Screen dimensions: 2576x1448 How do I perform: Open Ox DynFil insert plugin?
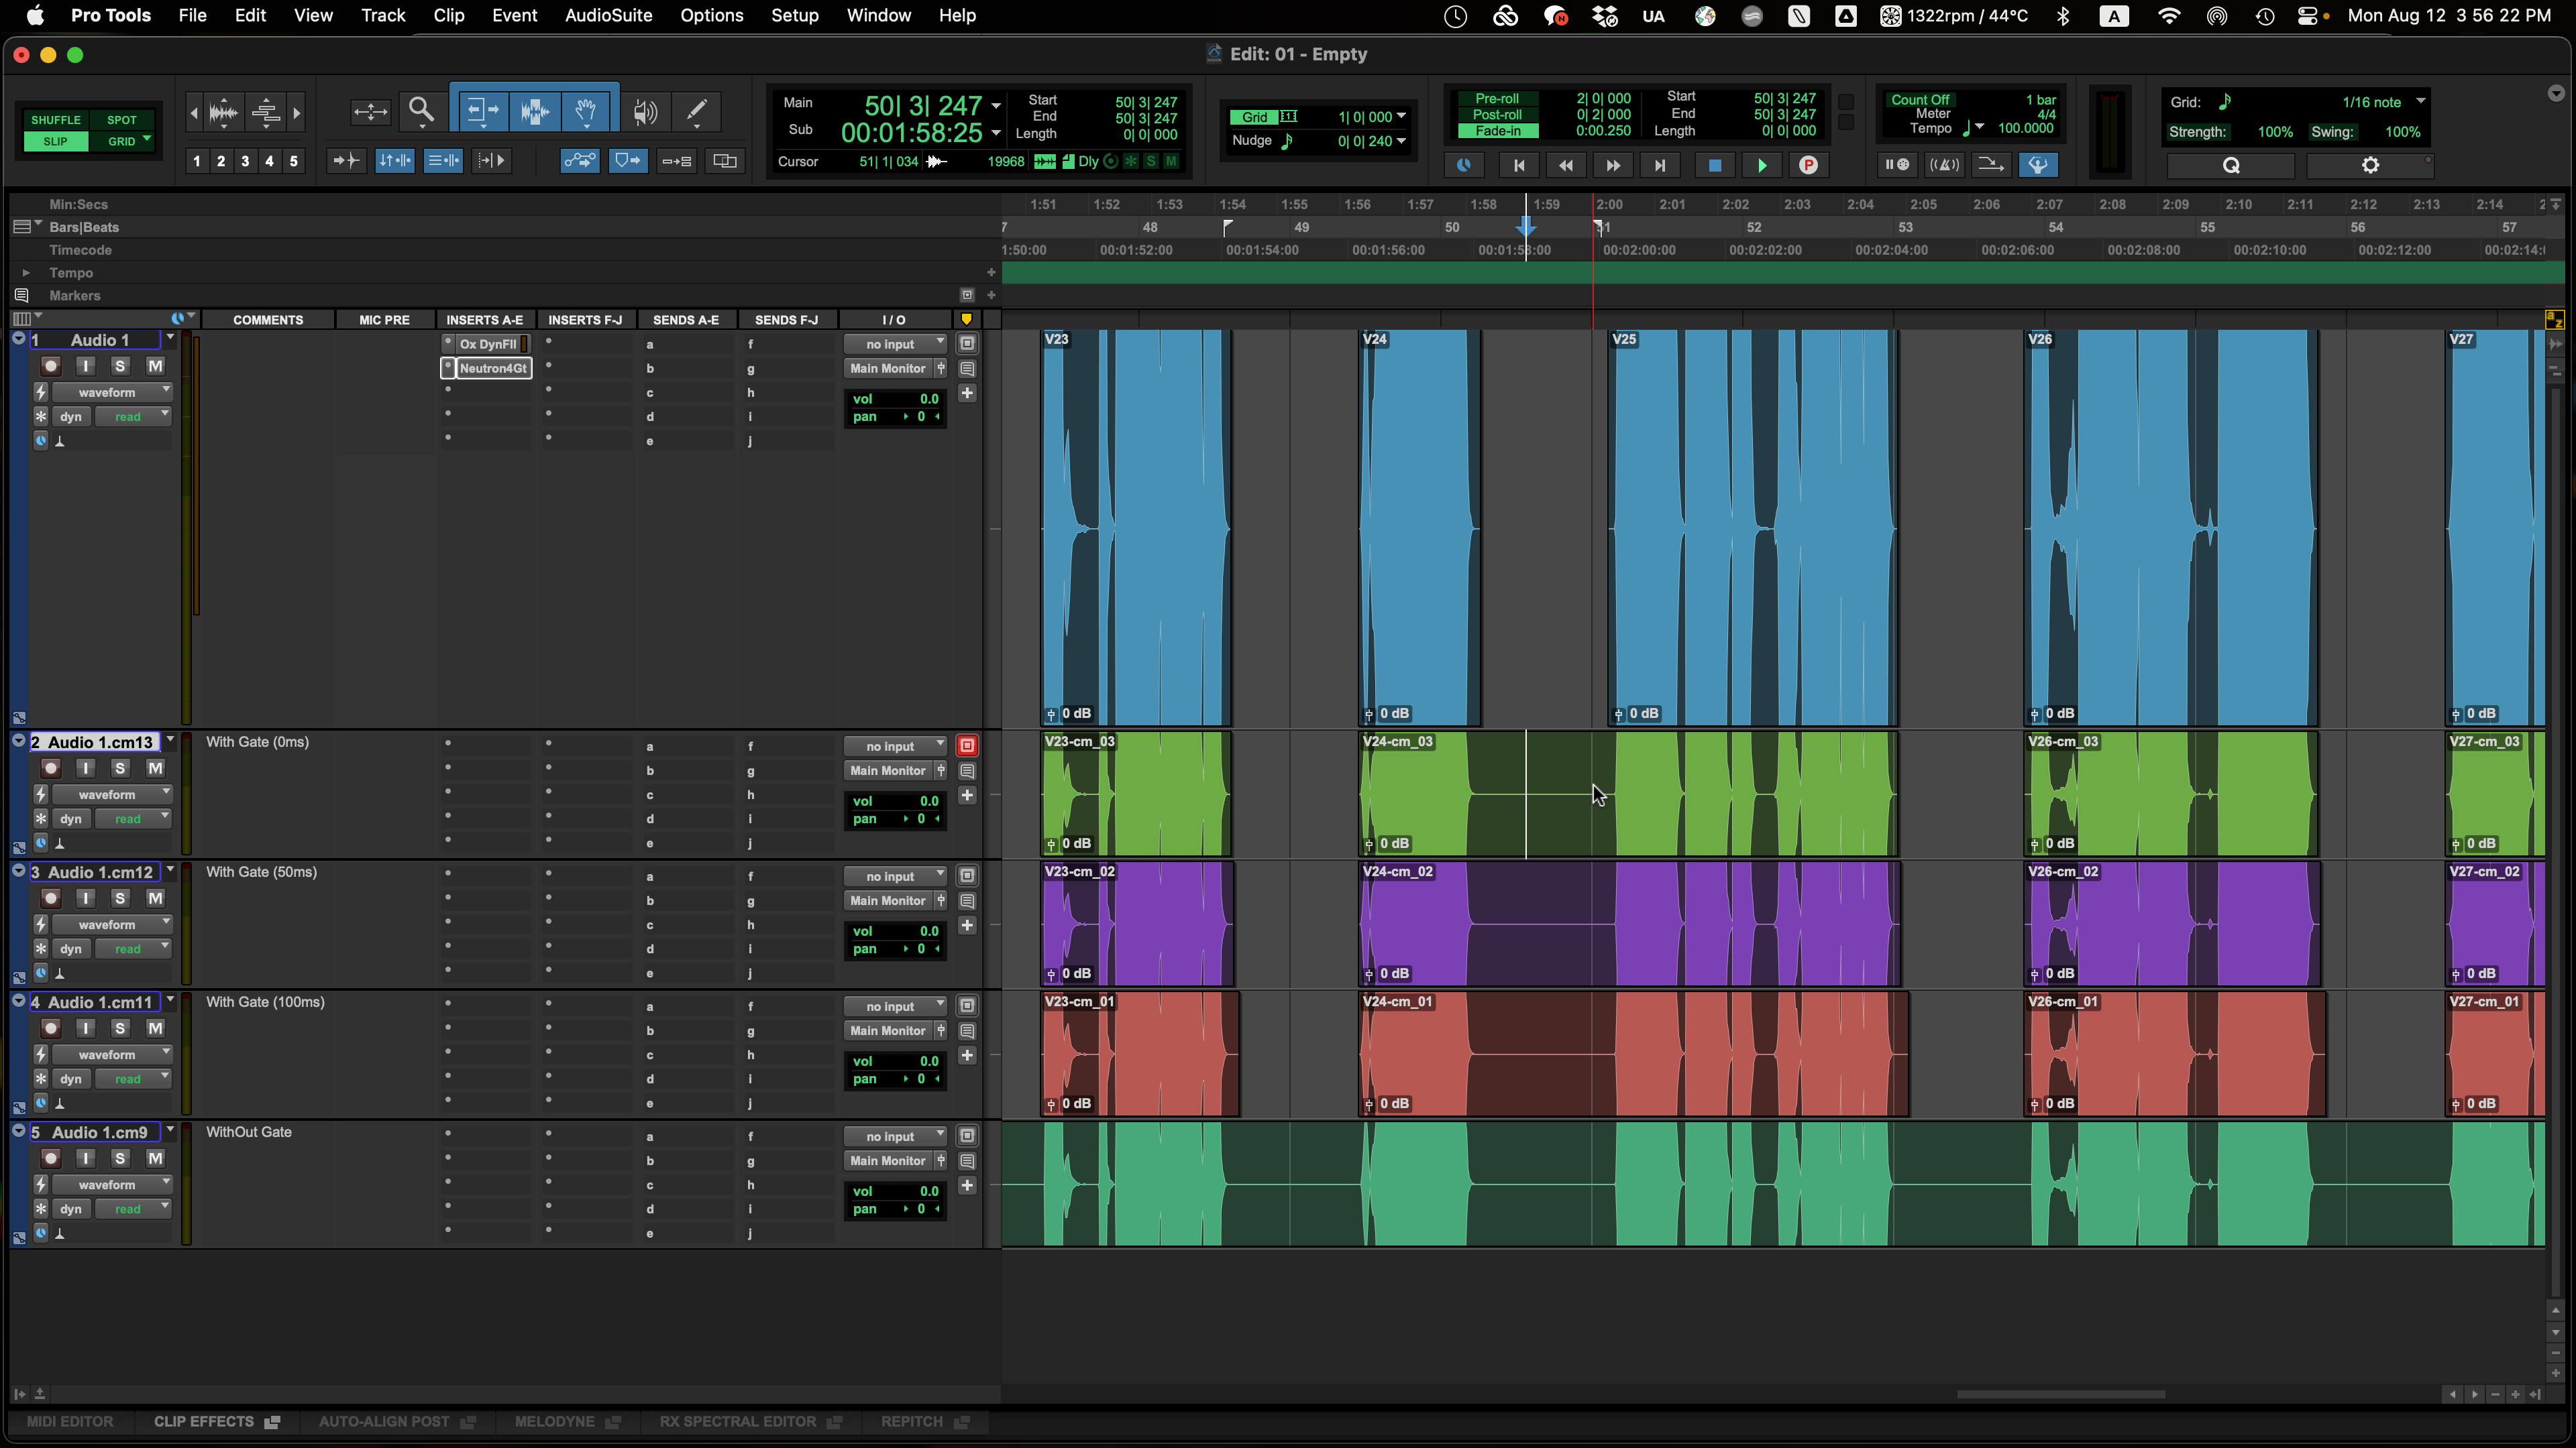pyautogui.click(x=489, y=344)
